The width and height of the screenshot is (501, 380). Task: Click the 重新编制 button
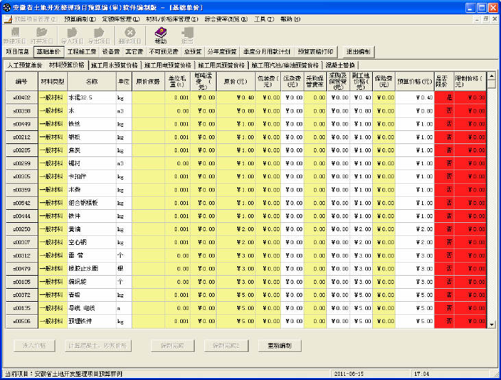[280, 346]
